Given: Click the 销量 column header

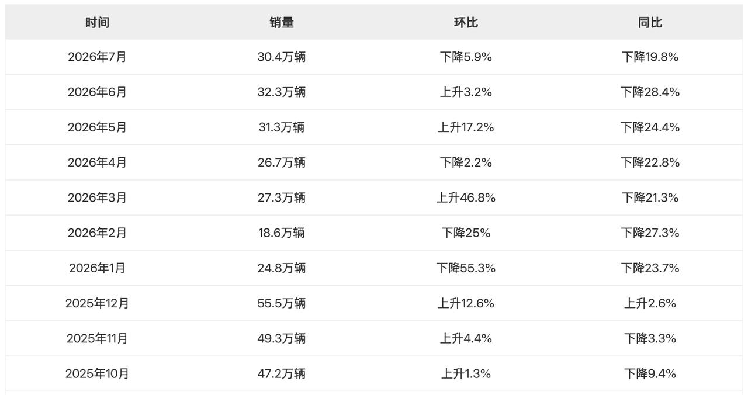Looking at the screenshot, I should 282,22.
